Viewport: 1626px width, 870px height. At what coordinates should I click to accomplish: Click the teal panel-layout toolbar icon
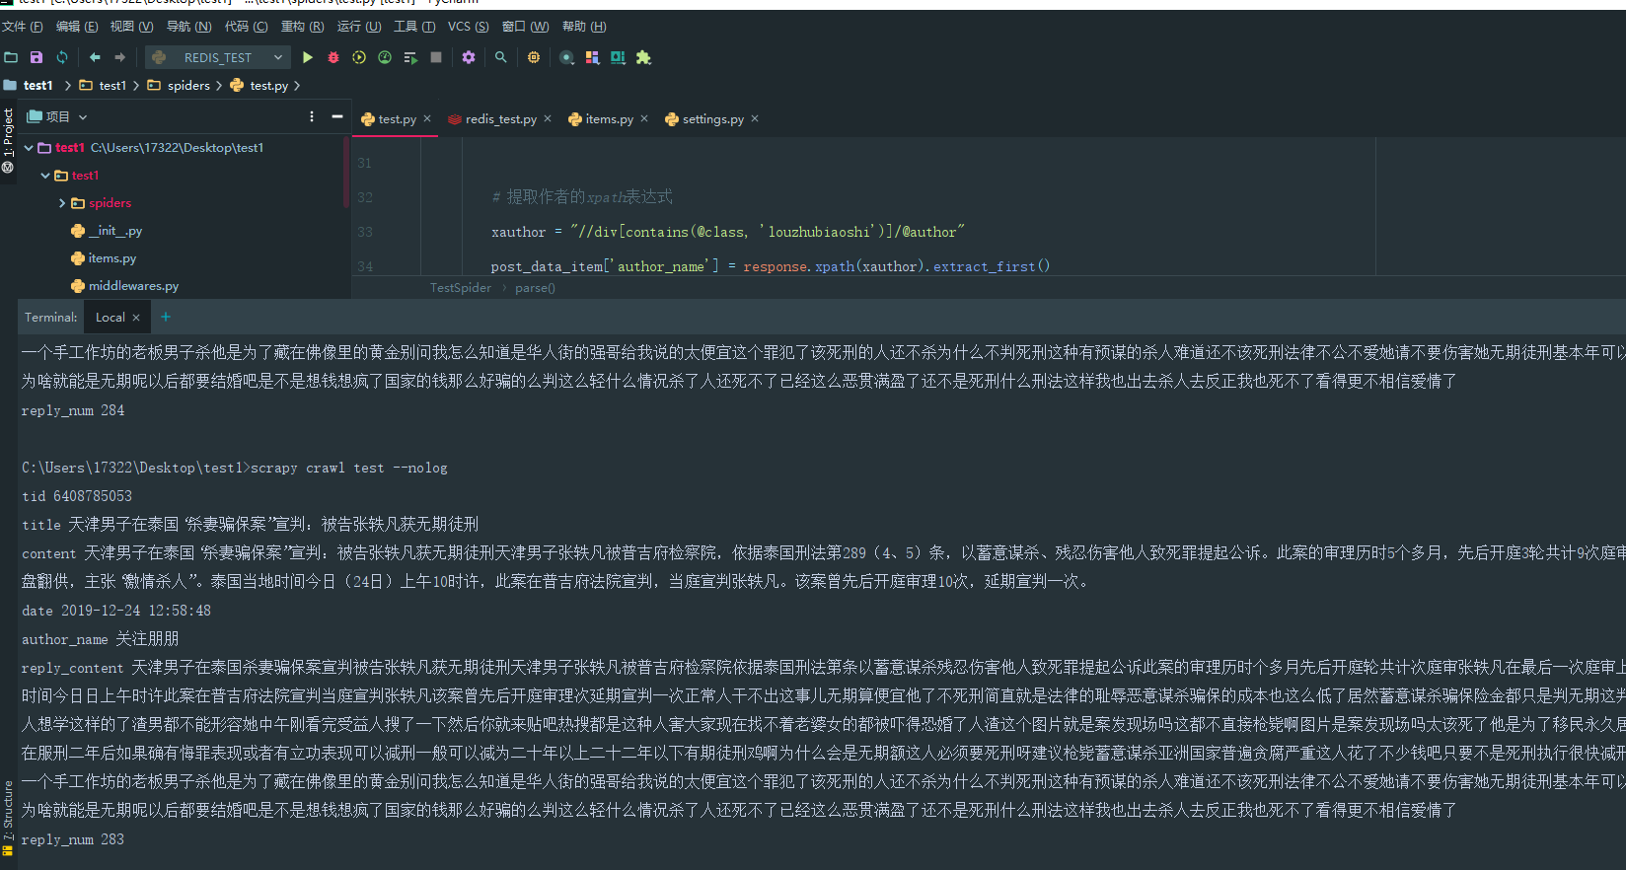pos(618,57)
